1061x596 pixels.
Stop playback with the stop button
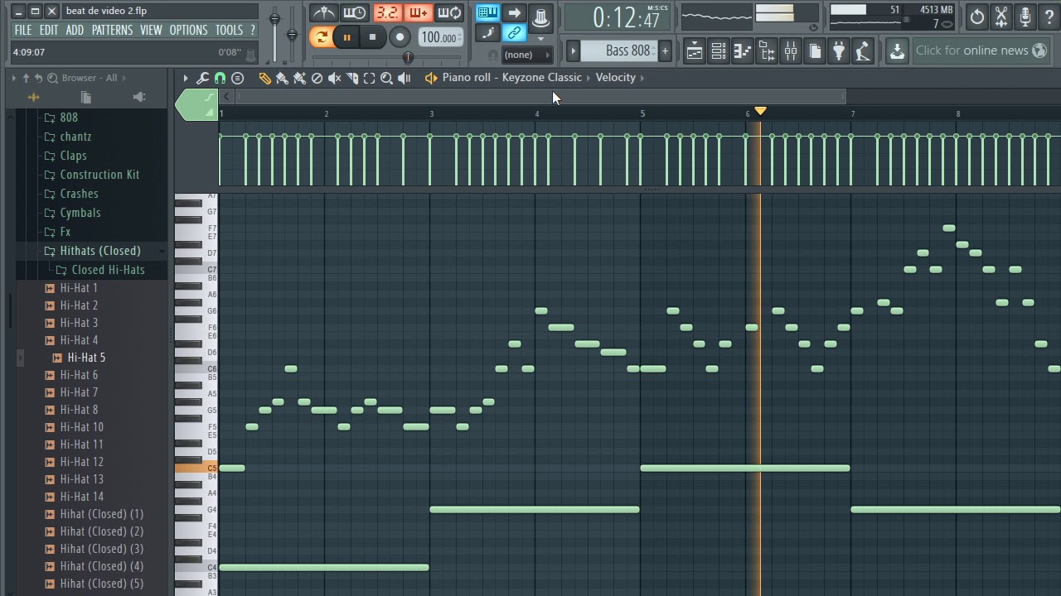click(372, 36)
